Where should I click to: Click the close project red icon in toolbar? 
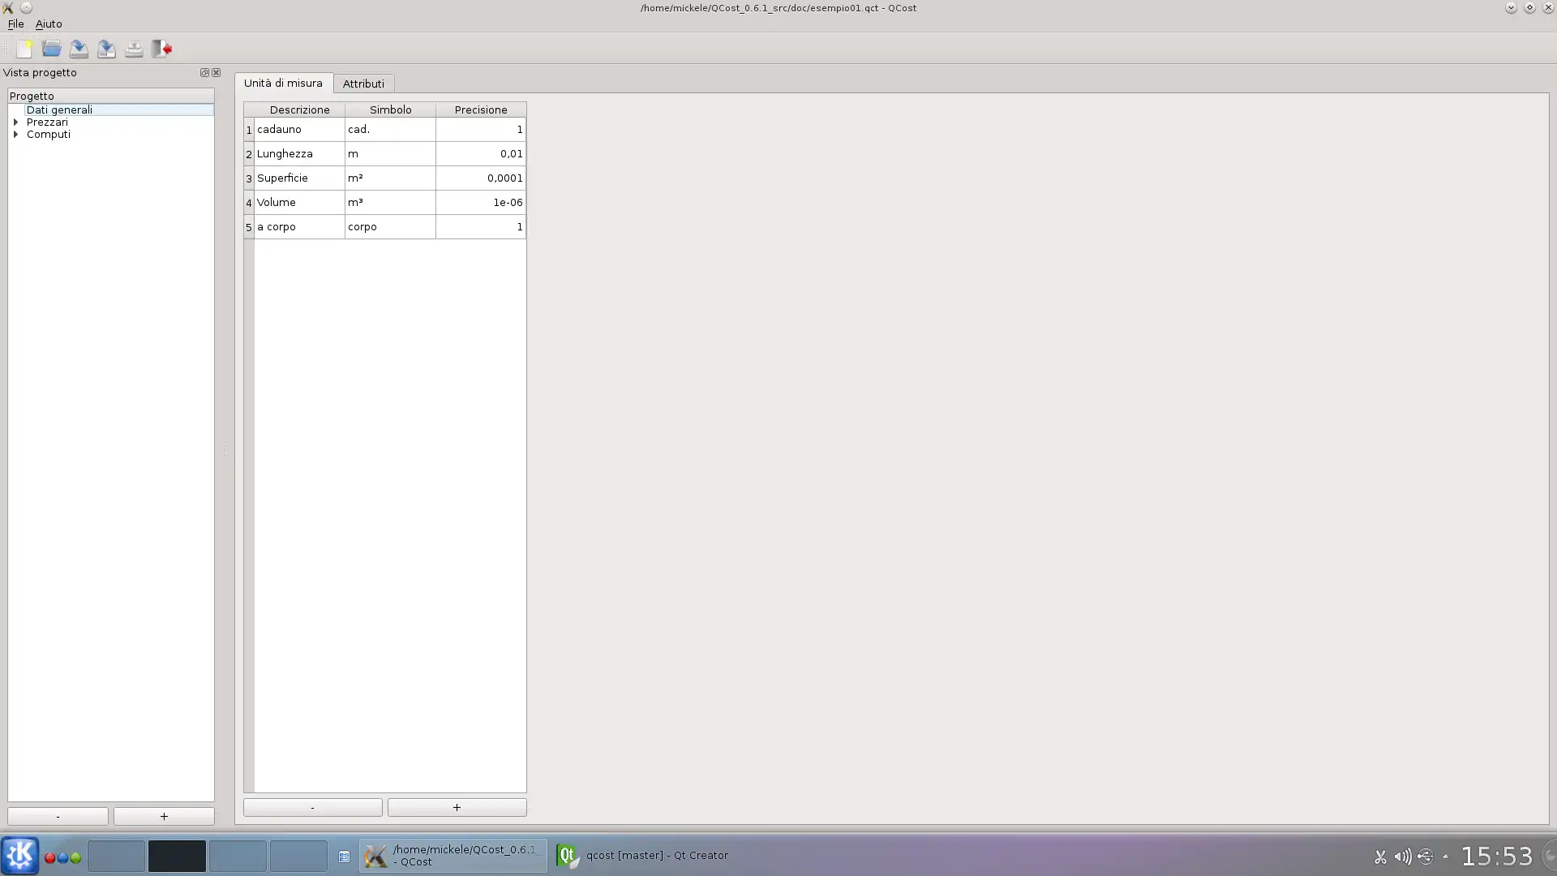pyautogui.click(x=161, y=48)
